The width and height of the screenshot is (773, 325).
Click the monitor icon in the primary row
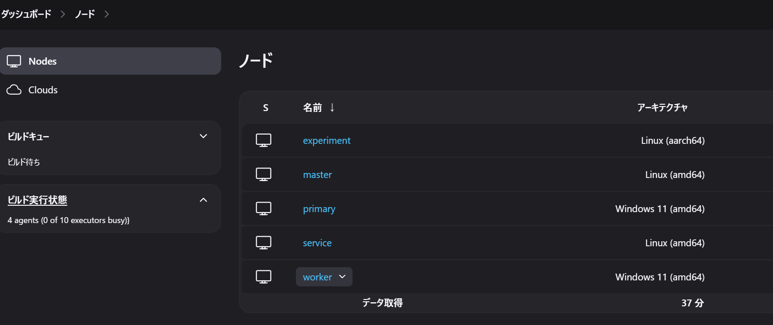(x=264, y=208)
